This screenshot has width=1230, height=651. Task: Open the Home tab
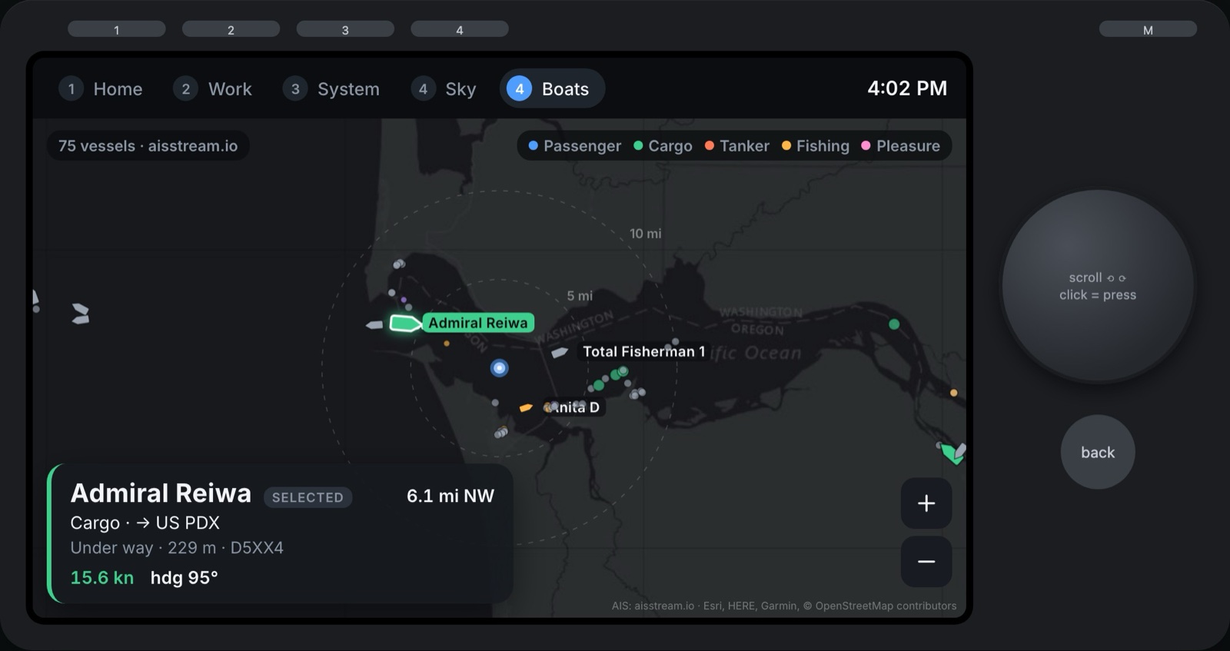click(101, 89)
